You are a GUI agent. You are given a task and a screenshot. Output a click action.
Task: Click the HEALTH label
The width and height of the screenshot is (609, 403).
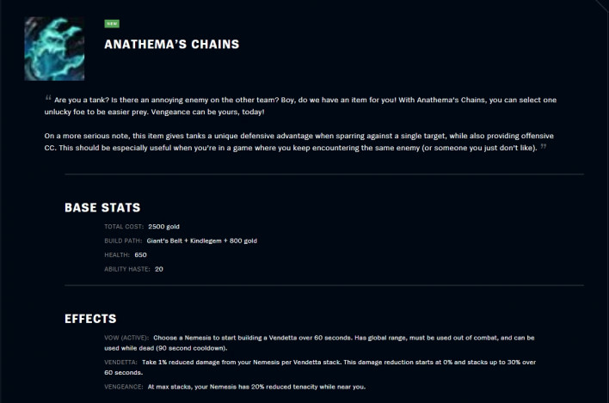click(117, 255)
